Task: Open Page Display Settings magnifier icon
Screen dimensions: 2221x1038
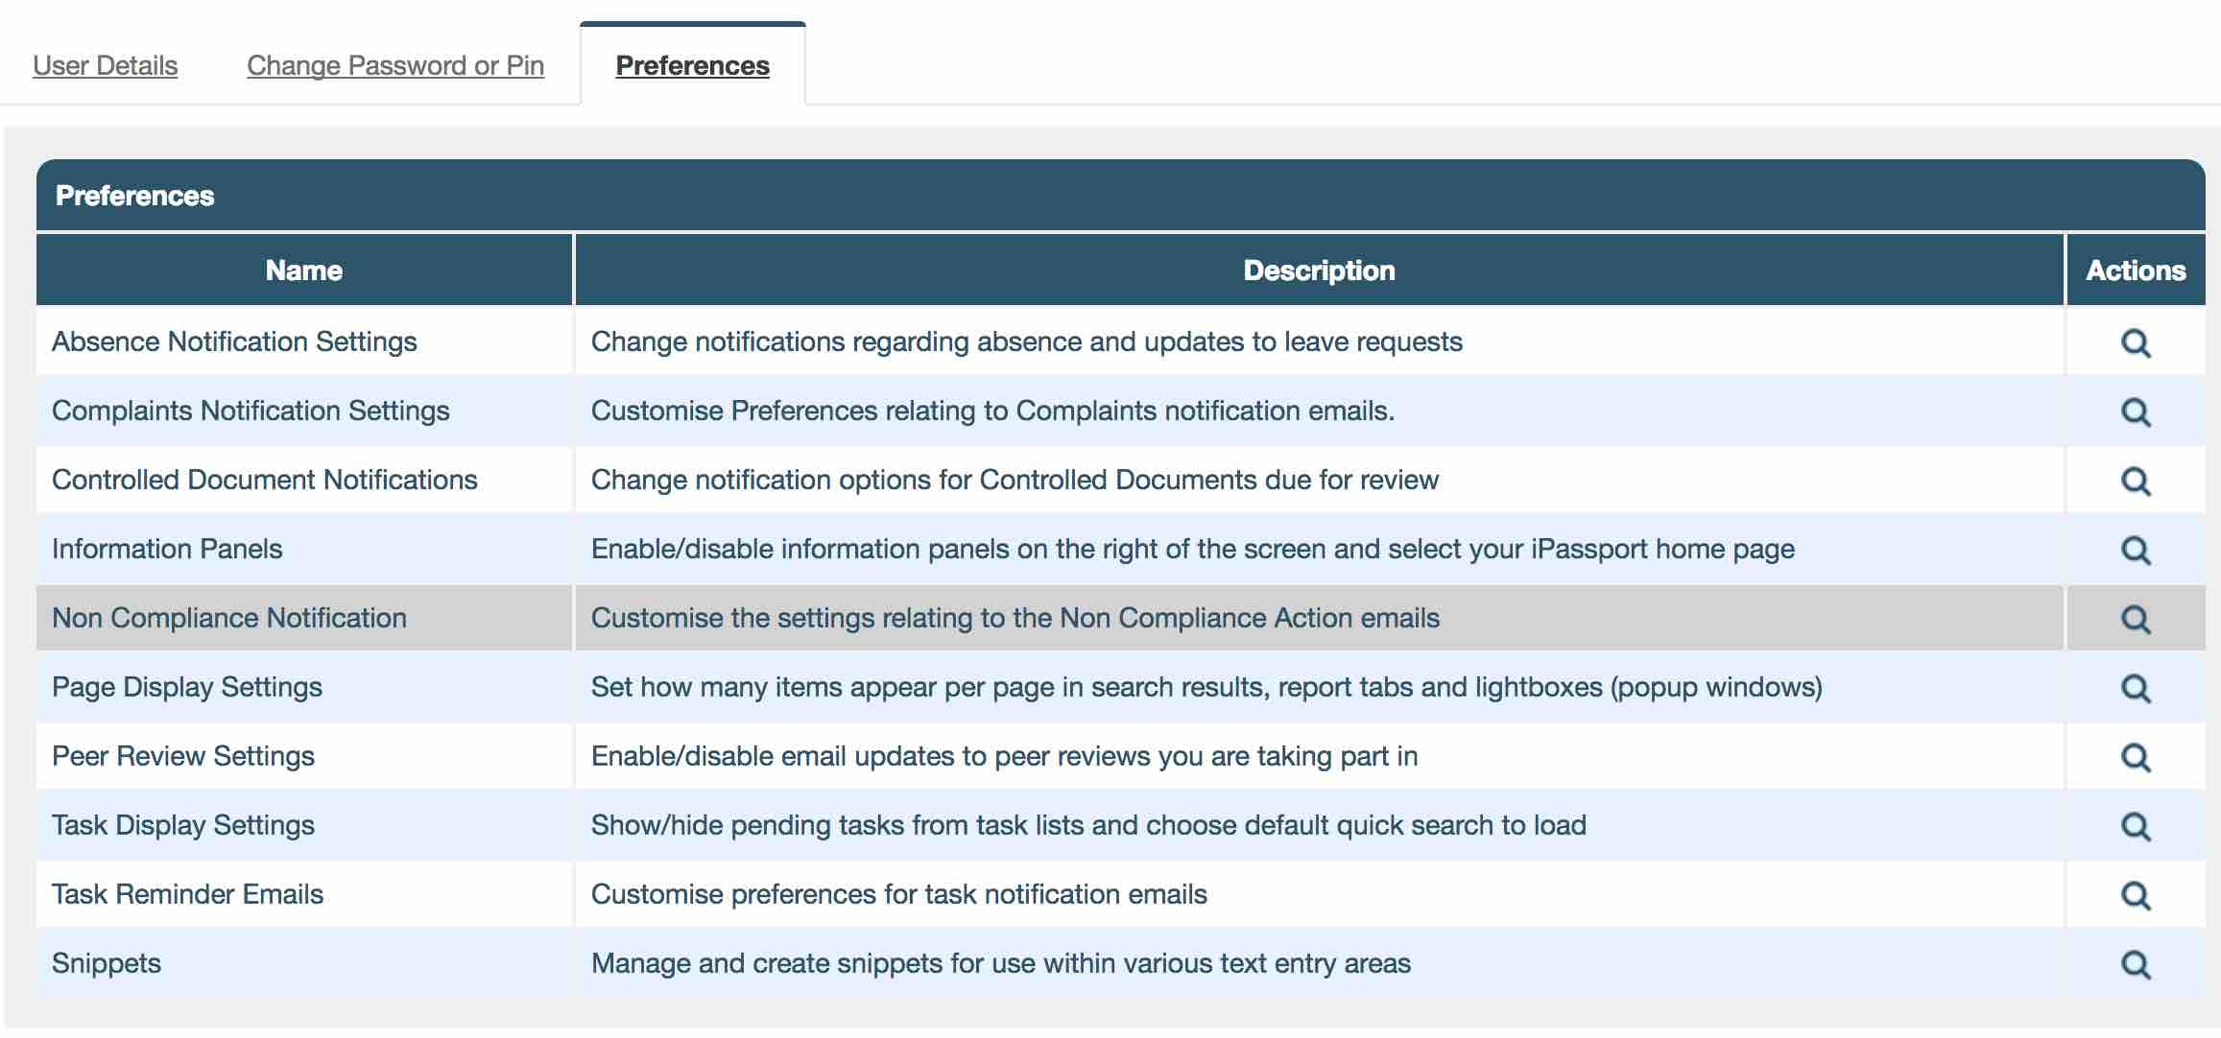Action: click(x=2135, y=688)
